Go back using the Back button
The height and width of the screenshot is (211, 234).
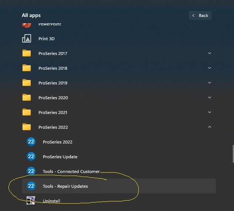pos(200,15)
